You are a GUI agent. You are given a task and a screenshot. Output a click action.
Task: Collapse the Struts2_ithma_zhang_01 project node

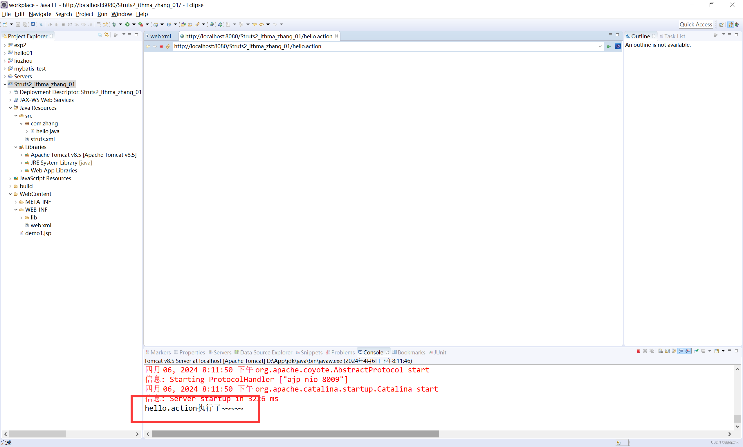pos(5,84)
